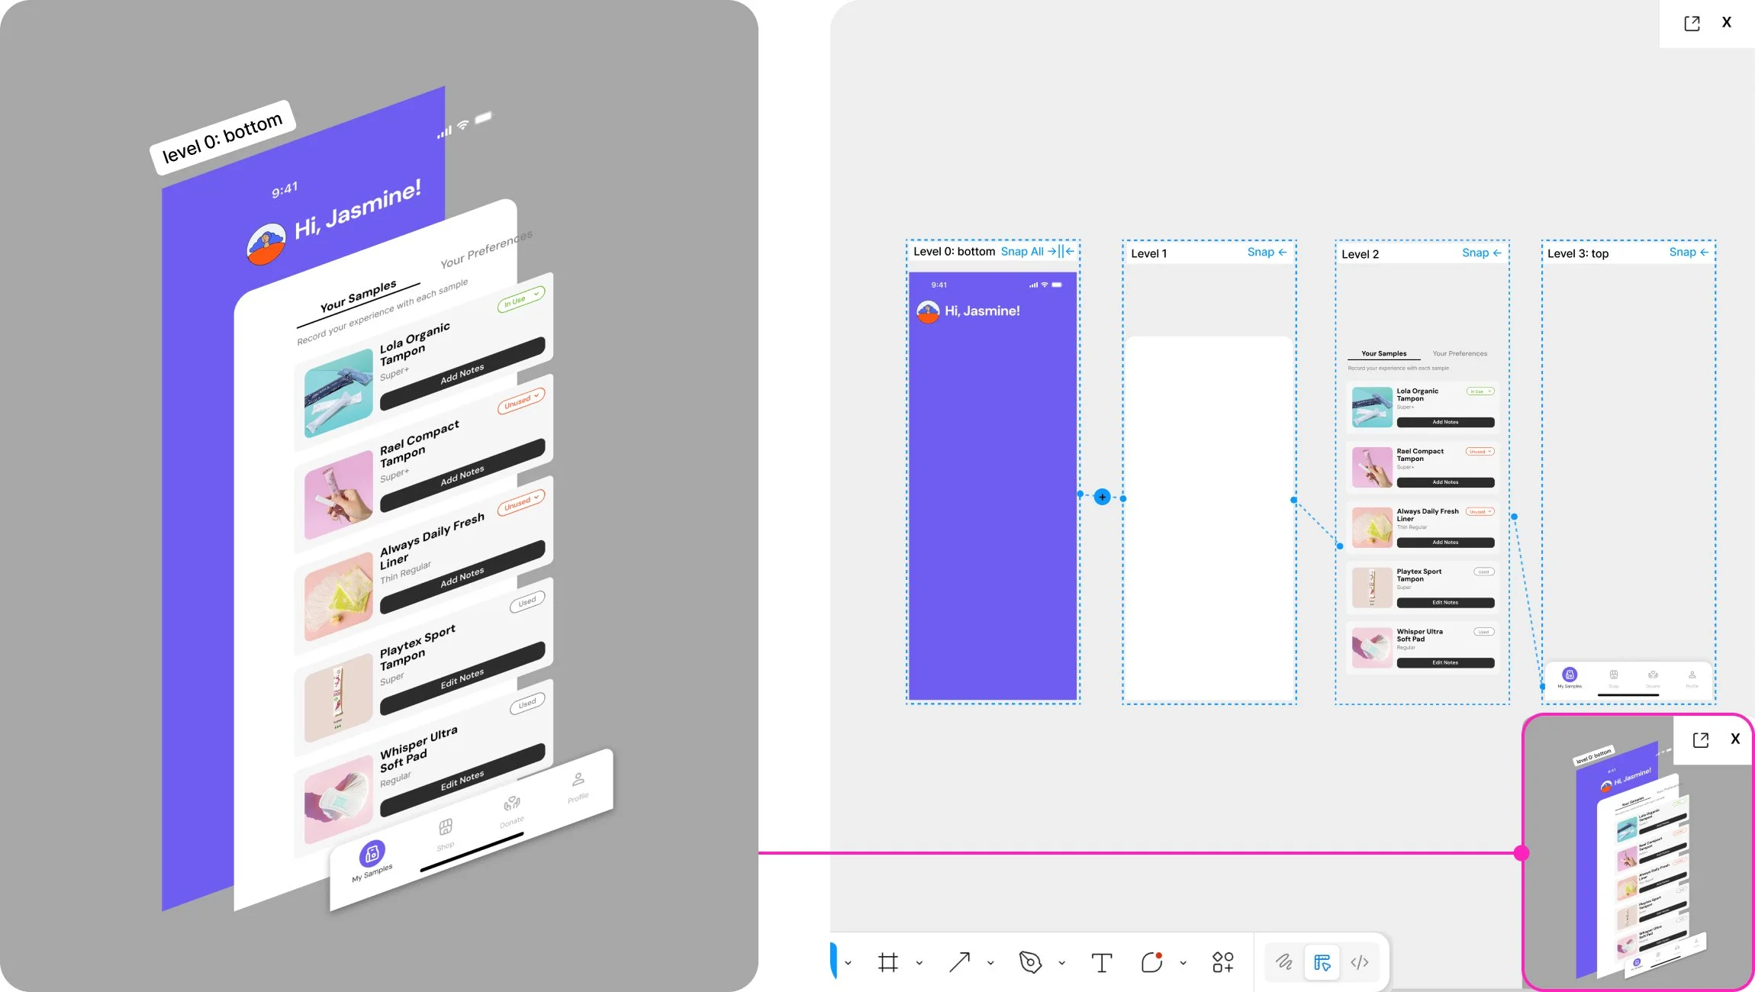Click Snap All on Level 0 frame
Image resolution: width=1755 pixels, height=992 pixels.
1022,251
